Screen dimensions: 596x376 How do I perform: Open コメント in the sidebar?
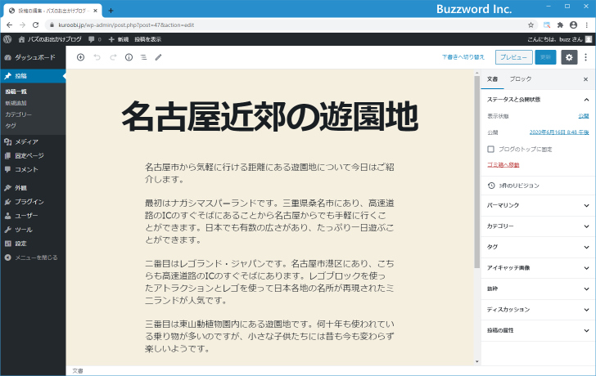pos(33,169)
